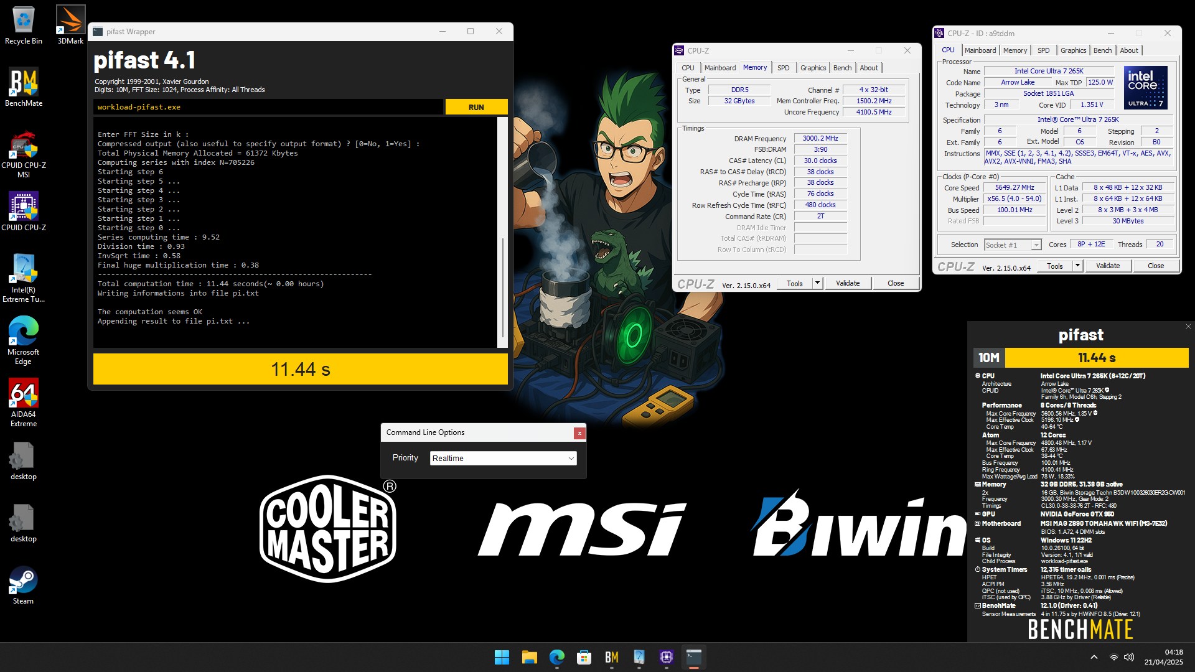
Task: Open Edge from the taskbar
Action: point(556,657)
